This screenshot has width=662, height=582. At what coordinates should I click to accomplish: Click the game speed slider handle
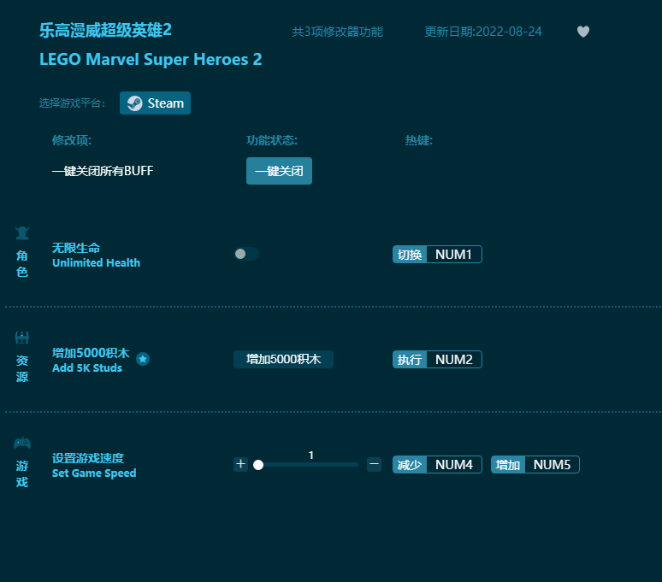(258, 465)
